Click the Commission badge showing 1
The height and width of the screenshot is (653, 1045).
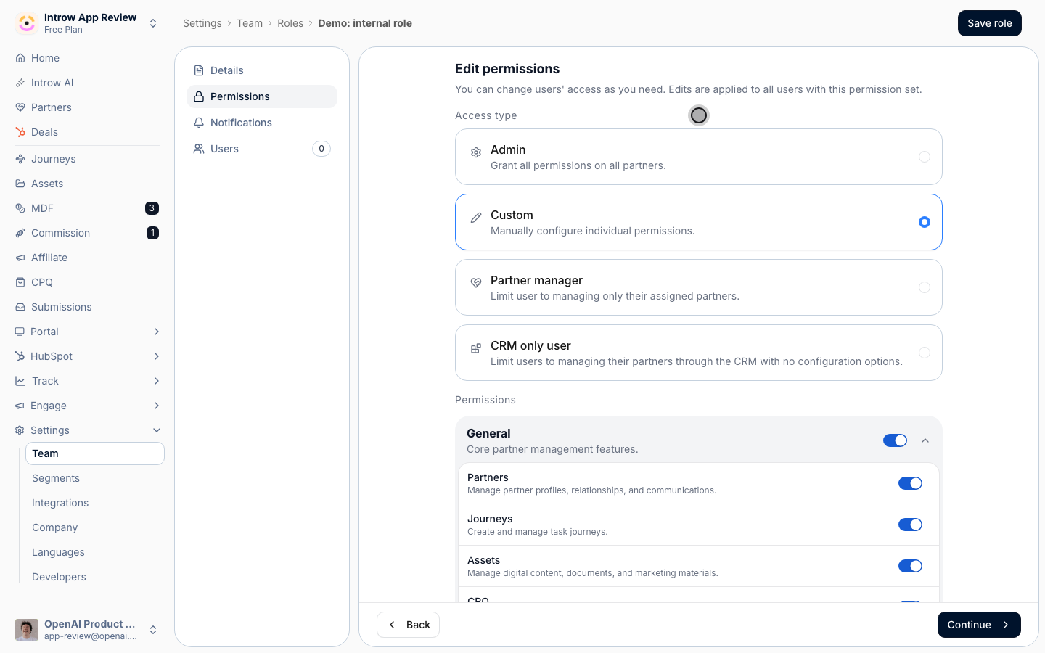(x=152, y=233)
